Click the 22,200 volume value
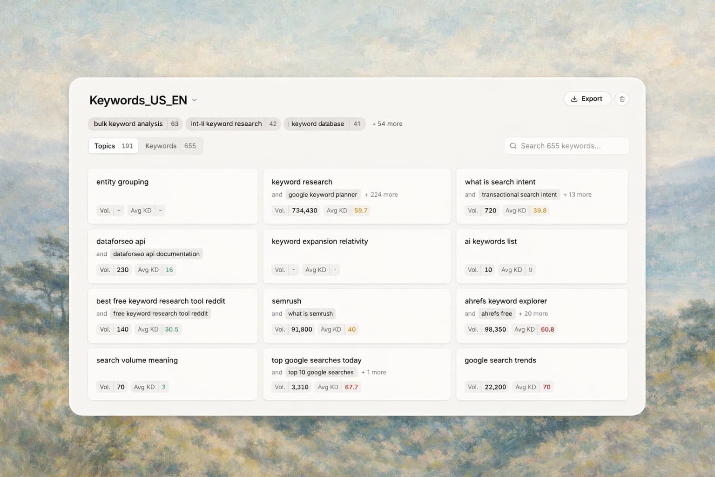Image resolution: width=715 pixels, height=477 pixels. [495, 387]
